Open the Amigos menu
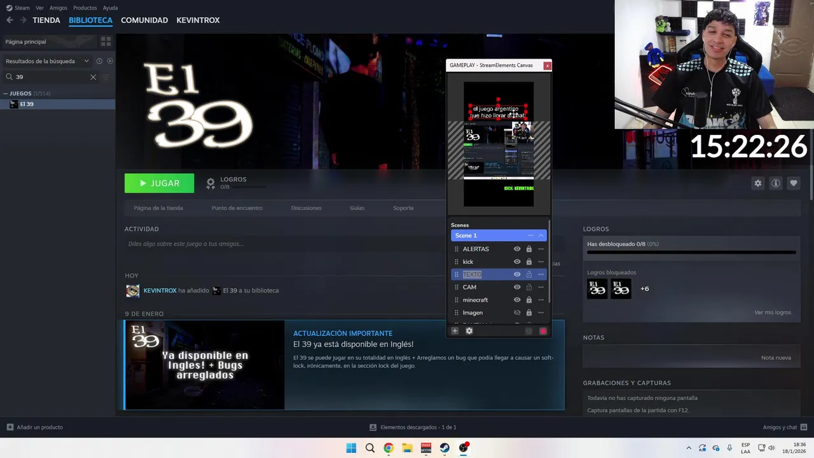Screen dimensions: 814x458 58,8
